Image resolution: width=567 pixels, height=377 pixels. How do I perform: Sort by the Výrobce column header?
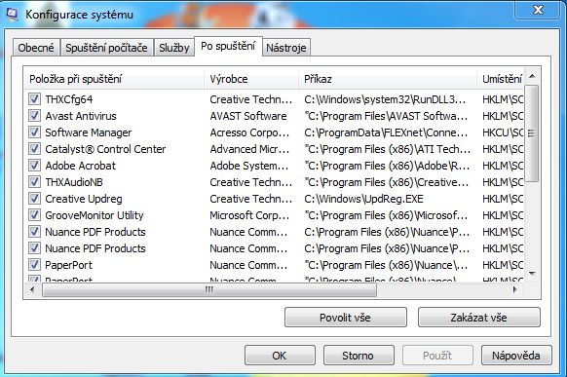251,79
